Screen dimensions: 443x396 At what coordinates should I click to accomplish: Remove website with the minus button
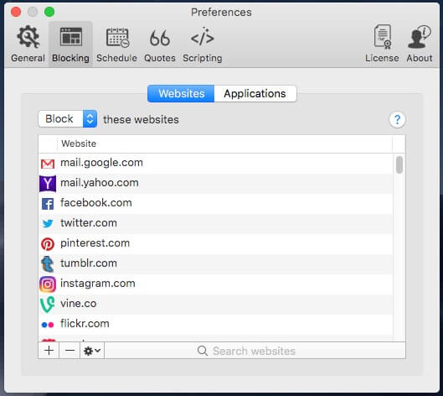pos(70,351)
